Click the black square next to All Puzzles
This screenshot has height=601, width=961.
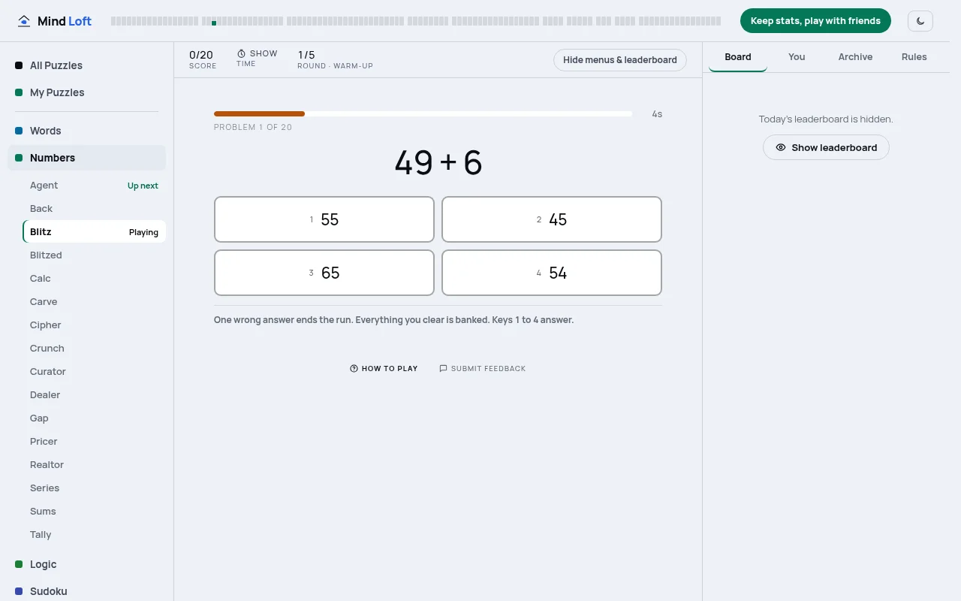tap(19, 65)
